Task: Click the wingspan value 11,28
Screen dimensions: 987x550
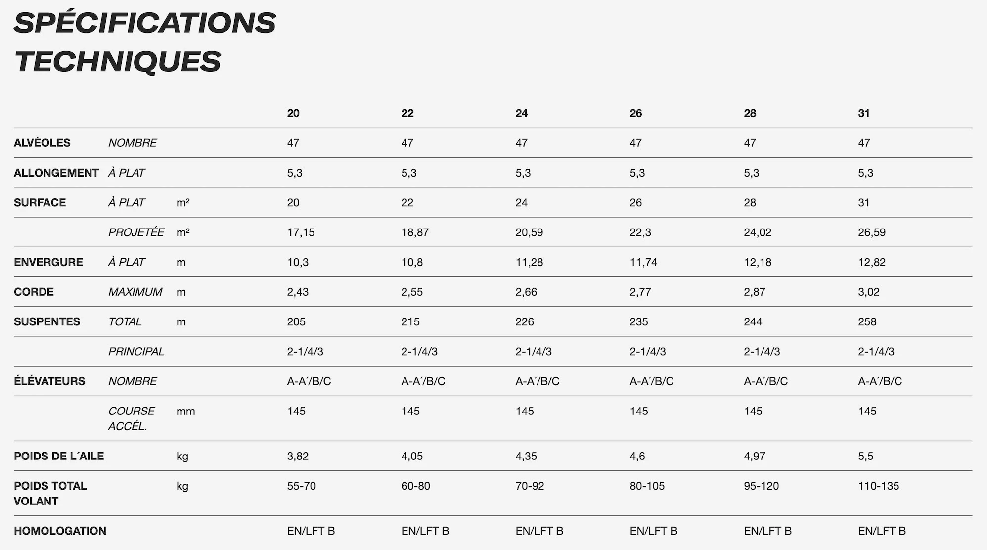Action: [529, 262]
